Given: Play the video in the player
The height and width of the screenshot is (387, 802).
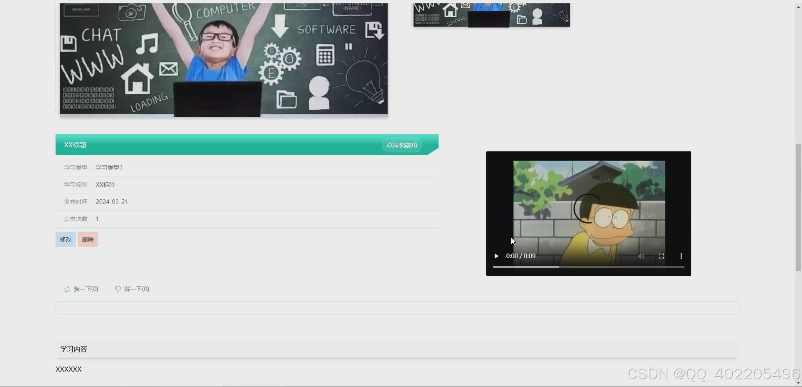Looking at the screenshot, I should click(x=496, y=256).
